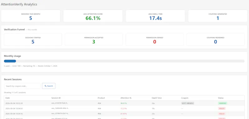This screenshot has height=119, width=249.
Task: Click the Date column header
Action: coord(7,98)
